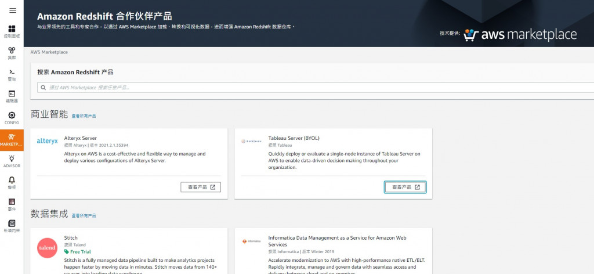Image resolution: width=594 pixels, height=274 pixels.
Task: Click the 搜索 Amazon Redshift 产品 label
Action: point(75,72)
